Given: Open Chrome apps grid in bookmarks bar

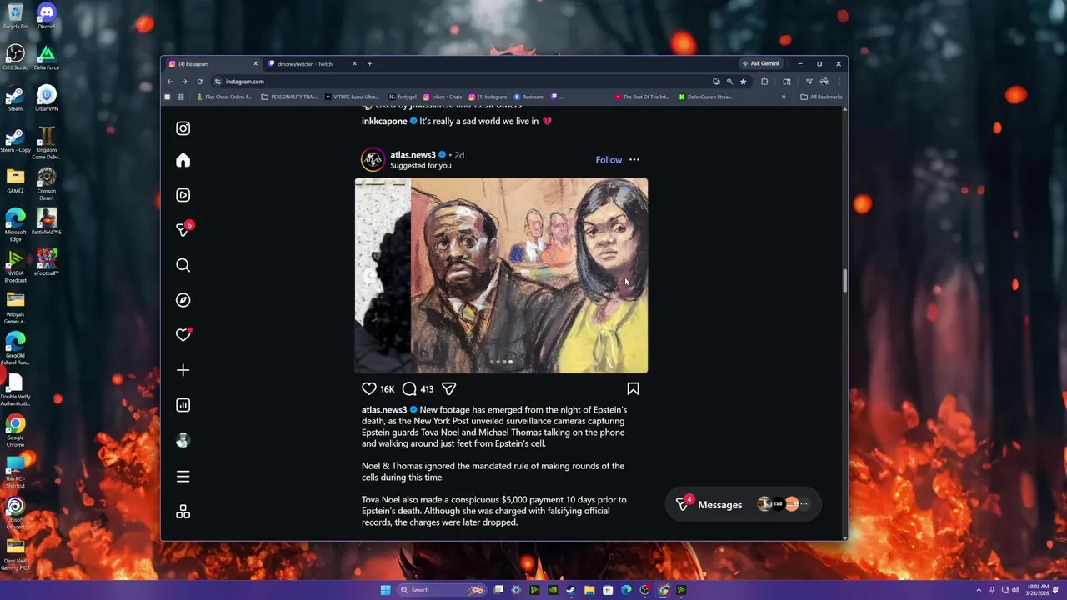Looking at the screenshot, I should pyautogui.click(x=180, y=97).
